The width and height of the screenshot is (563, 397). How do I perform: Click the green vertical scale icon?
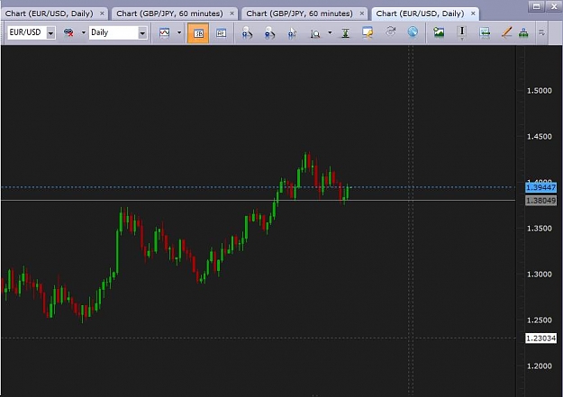[345, 33]
